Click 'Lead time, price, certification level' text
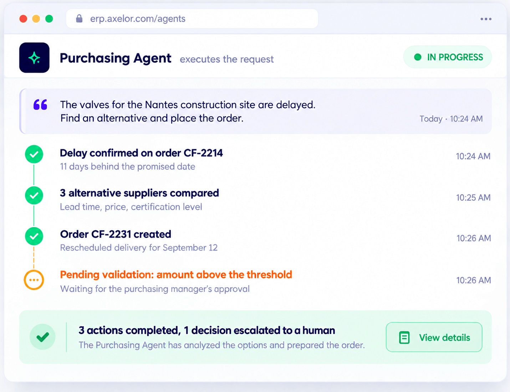 [131, 207]
